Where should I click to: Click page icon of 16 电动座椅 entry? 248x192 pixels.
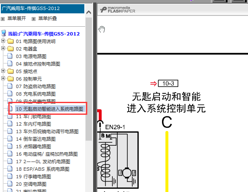(10, 154)
